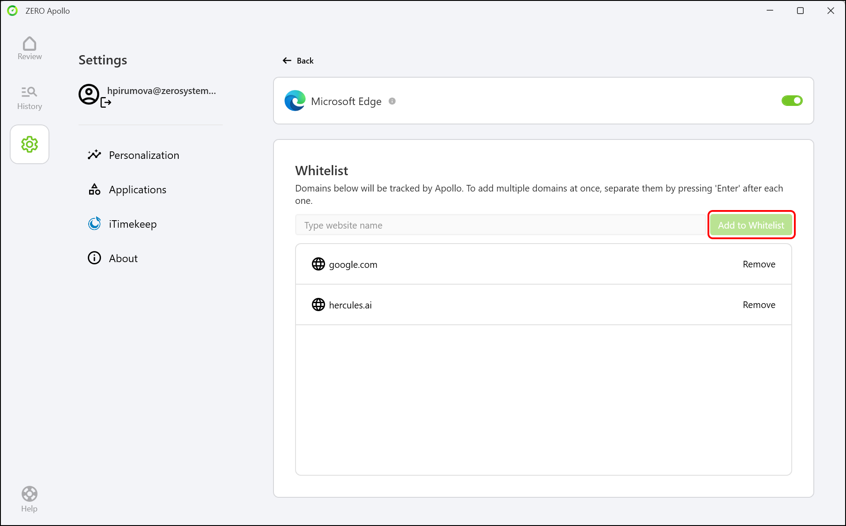Click the globe icon next to google.com
The image size is (846, 526).
pos(318,264)
